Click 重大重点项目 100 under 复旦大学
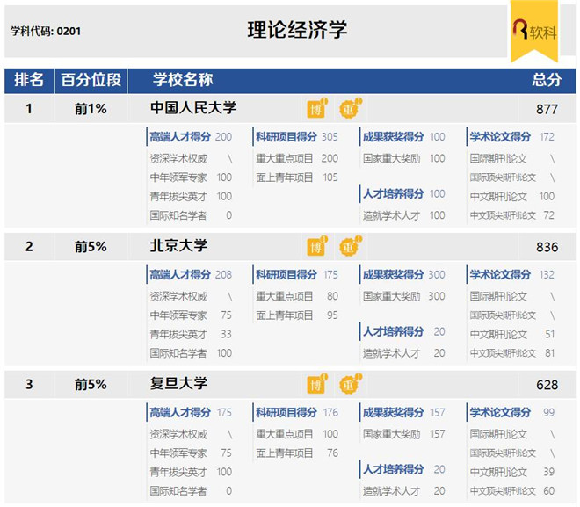 297,434
